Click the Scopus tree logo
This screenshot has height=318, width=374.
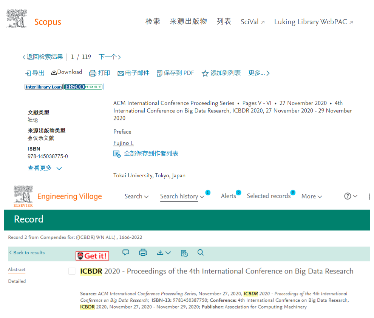(x=17, y=18)
